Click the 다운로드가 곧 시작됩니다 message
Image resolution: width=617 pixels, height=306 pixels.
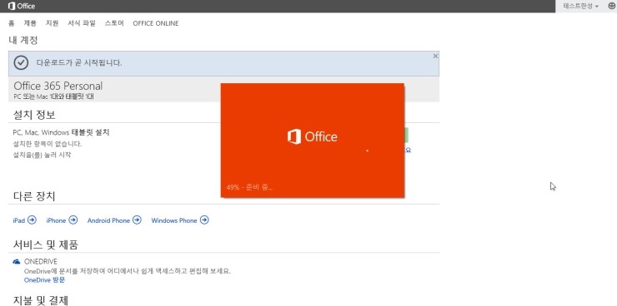click(79, 62)
